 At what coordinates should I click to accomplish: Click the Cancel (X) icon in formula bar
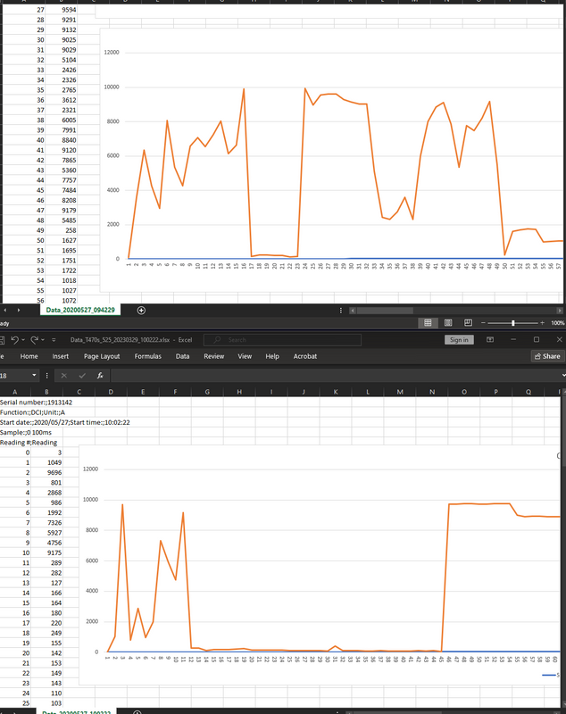63,376
